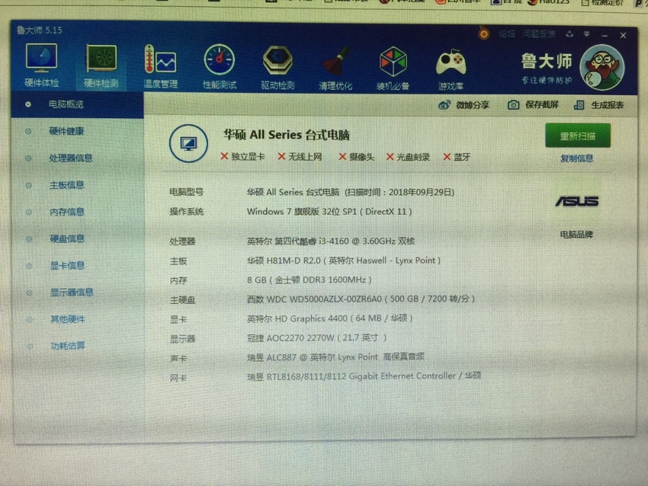Click the ASUS brand logo
This screenshot has height=486, width=648.
577,202
